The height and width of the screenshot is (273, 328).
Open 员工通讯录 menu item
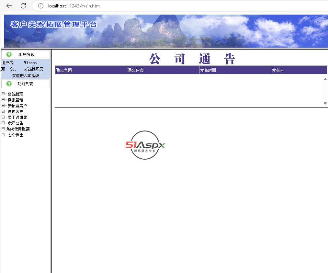tap(17, 117)
